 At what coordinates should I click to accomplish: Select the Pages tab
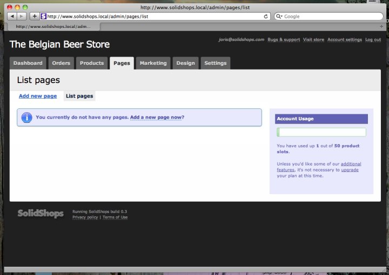[x=122, y=63]
